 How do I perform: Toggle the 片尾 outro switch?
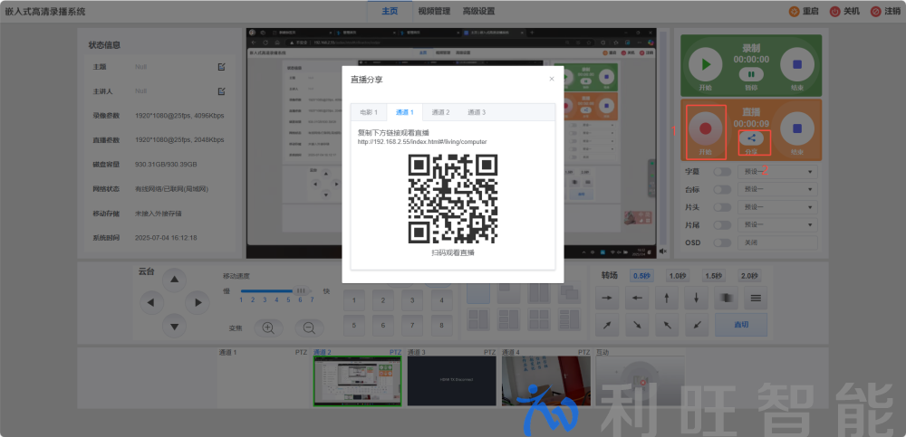coord(722,224)
